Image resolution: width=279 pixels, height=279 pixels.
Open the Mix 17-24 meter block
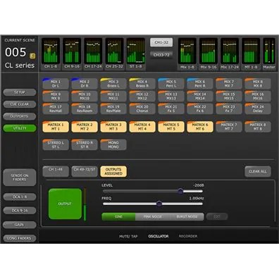pyautogui.click(x=230, y=54)
